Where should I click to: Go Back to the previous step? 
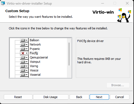pyautogui.click(x=79, y=97)
